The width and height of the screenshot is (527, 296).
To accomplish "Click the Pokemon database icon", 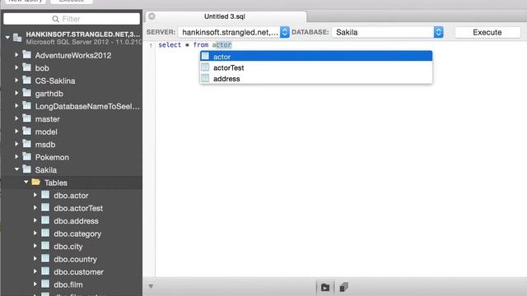I will point(27,156).
